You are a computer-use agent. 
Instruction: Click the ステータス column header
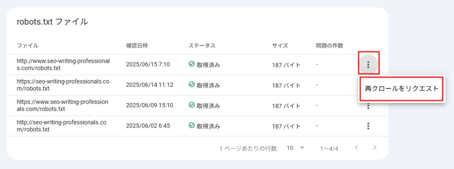202,46
